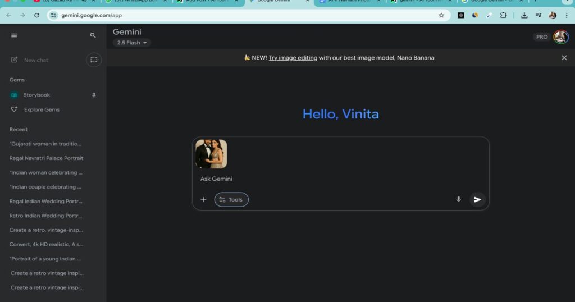
Task: Open the Tools menu in the prompt box
Action: (x=231, y=200)
